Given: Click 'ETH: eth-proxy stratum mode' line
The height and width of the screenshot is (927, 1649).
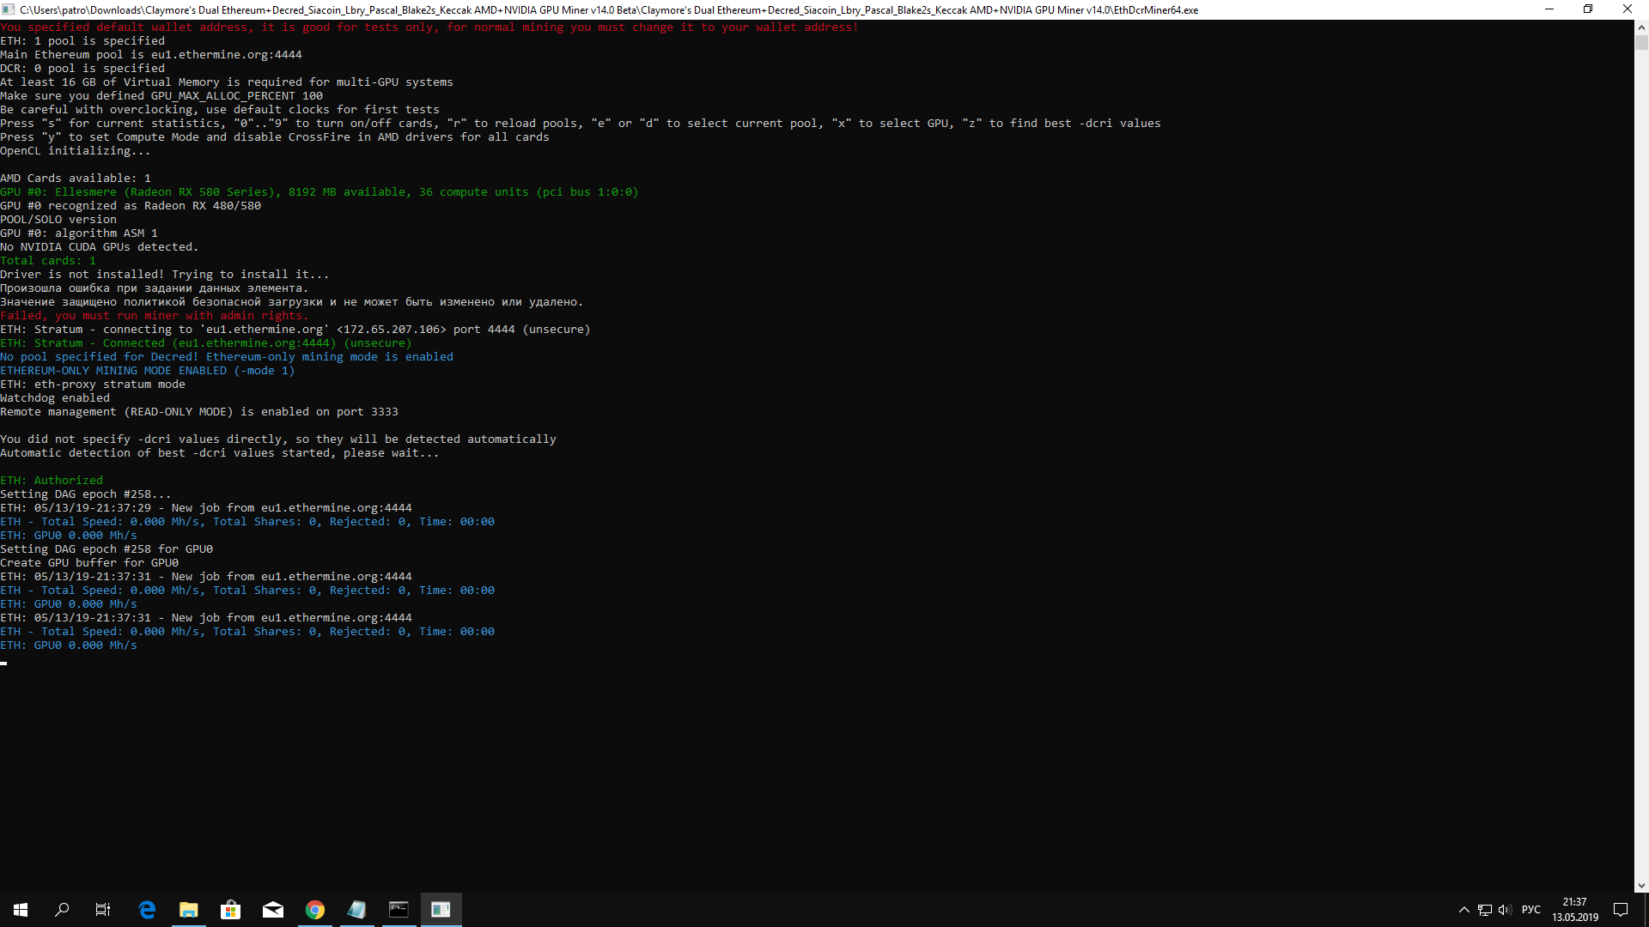Looking at the screenshot, I should tap(93, 385).
